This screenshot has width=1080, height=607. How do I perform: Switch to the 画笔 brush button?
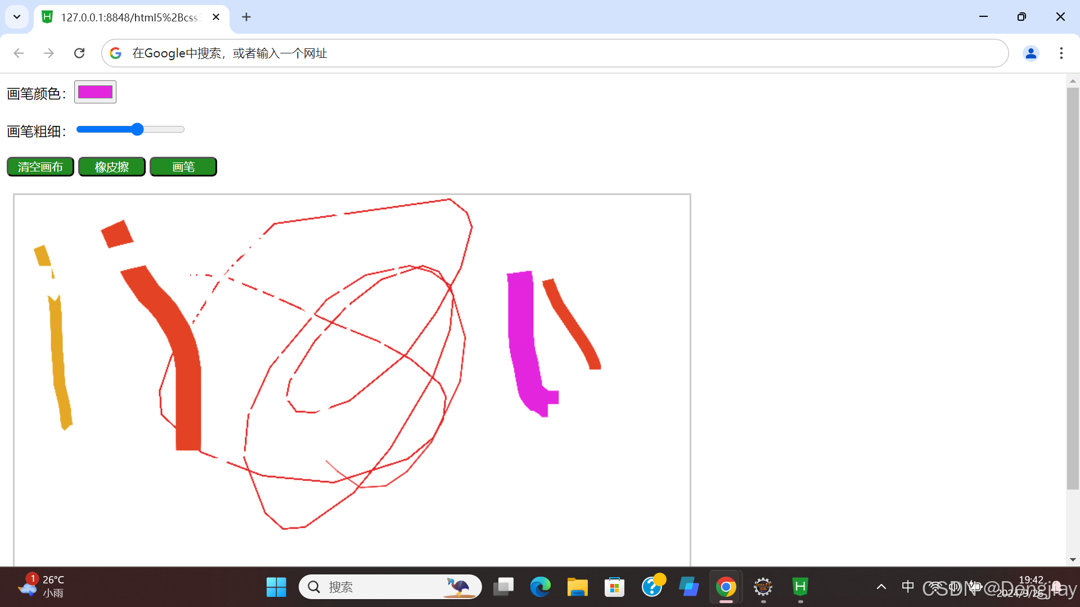(183, 167)
